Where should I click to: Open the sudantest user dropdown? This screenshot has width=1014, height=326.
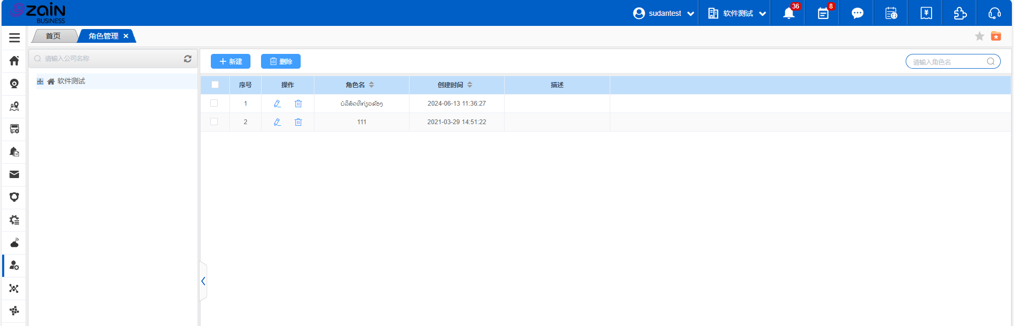pyautogui.click(x=664, y=13)
